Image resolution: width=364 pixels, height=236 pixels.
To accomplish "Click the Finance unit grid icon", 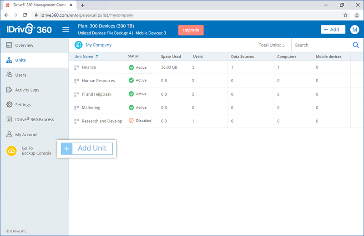I will (76, 68).
